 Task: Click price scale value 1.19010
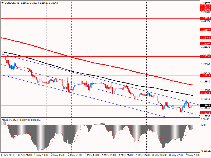206,99
